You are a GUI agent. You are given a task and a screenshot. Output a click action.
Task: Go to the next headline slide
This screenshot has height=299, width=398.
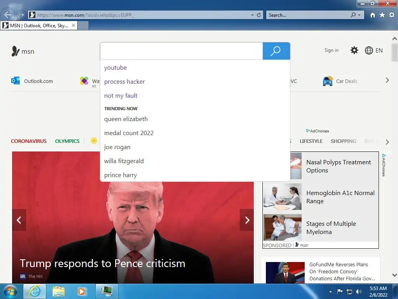point(247,220)
